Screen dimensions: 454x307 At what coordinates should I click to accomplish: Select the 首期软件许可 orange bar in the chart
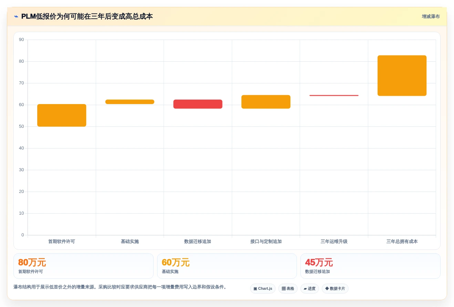coord(62,115)
